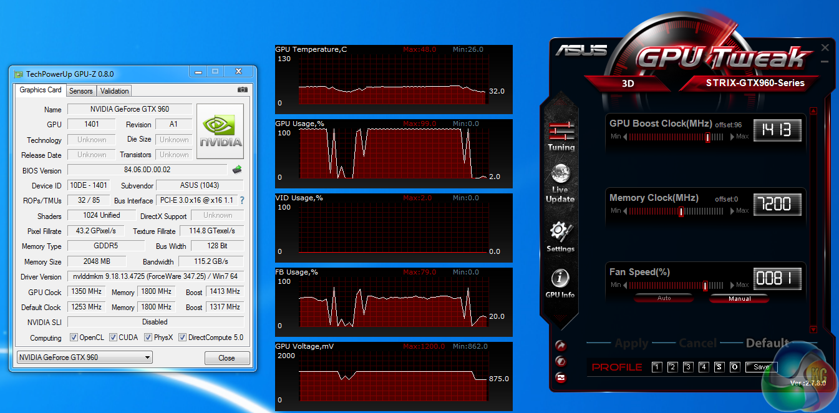
Task: Select profile 2
Action: pyautogui.click(x=672, y=367)
